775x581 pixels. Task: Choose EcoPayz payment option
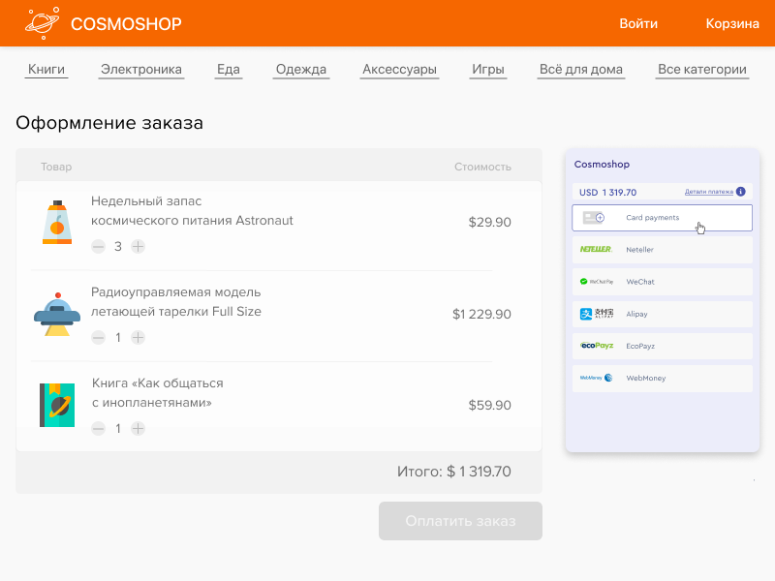point(662,346)
